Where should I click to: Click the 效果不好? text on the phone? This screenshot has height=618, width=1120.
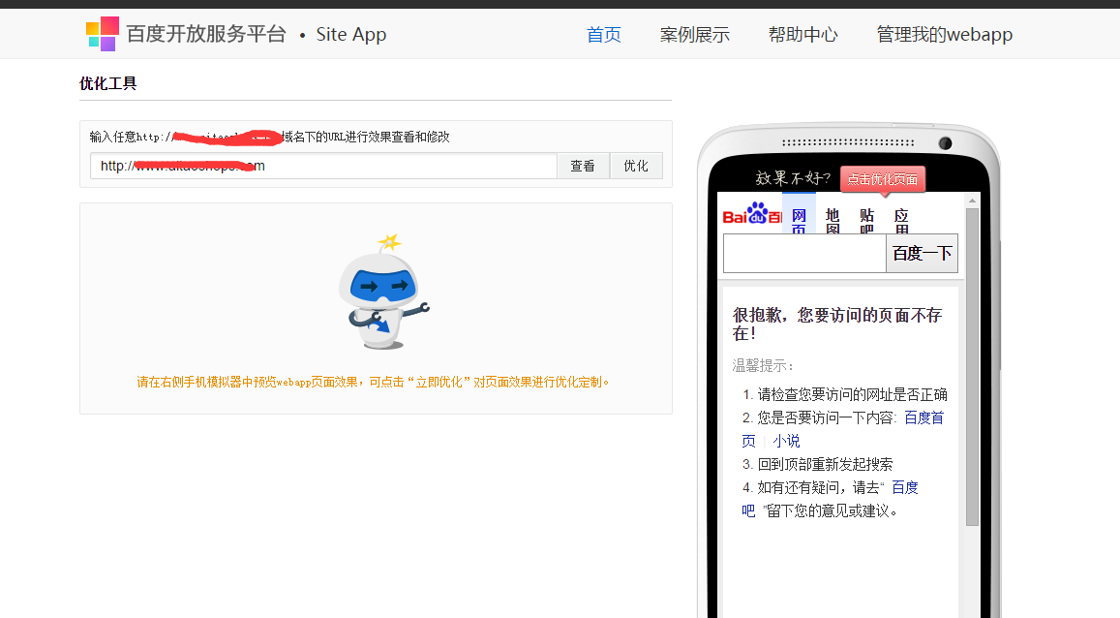[x=793, y=178]
